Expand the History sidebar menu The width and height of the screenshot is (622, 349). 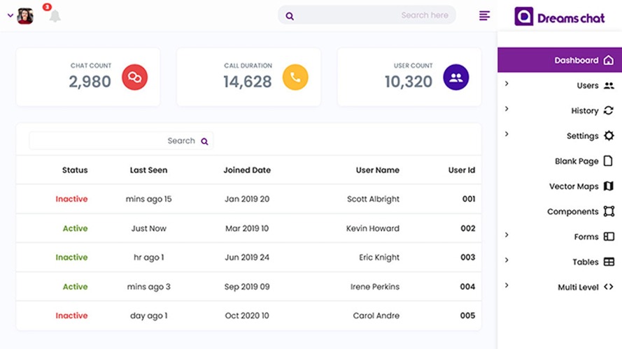(x=560, y=111)
